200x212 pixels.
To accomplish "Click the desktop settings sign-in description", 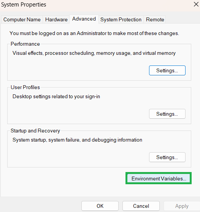I will coord(56,97).
